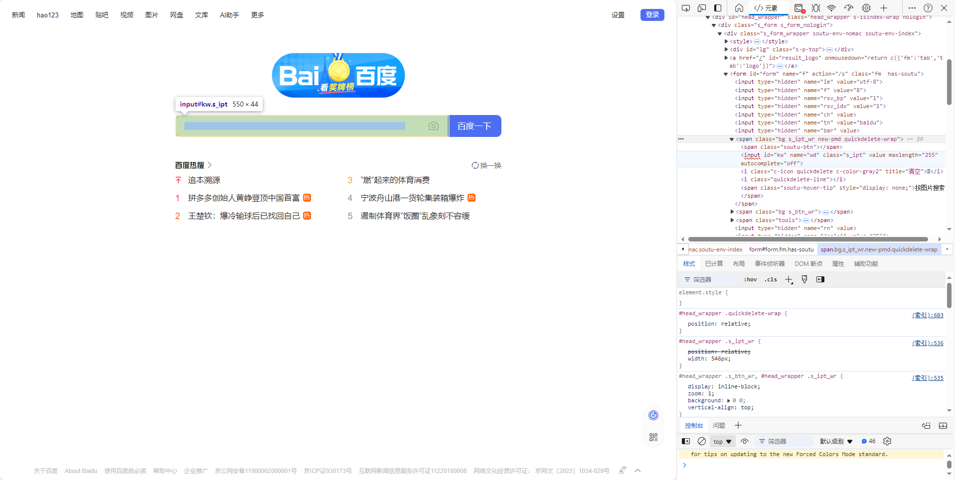Click the 百度一下 search button
Image resolution: width=955 pixels, height=480 pixels.
tap(475, 126)
